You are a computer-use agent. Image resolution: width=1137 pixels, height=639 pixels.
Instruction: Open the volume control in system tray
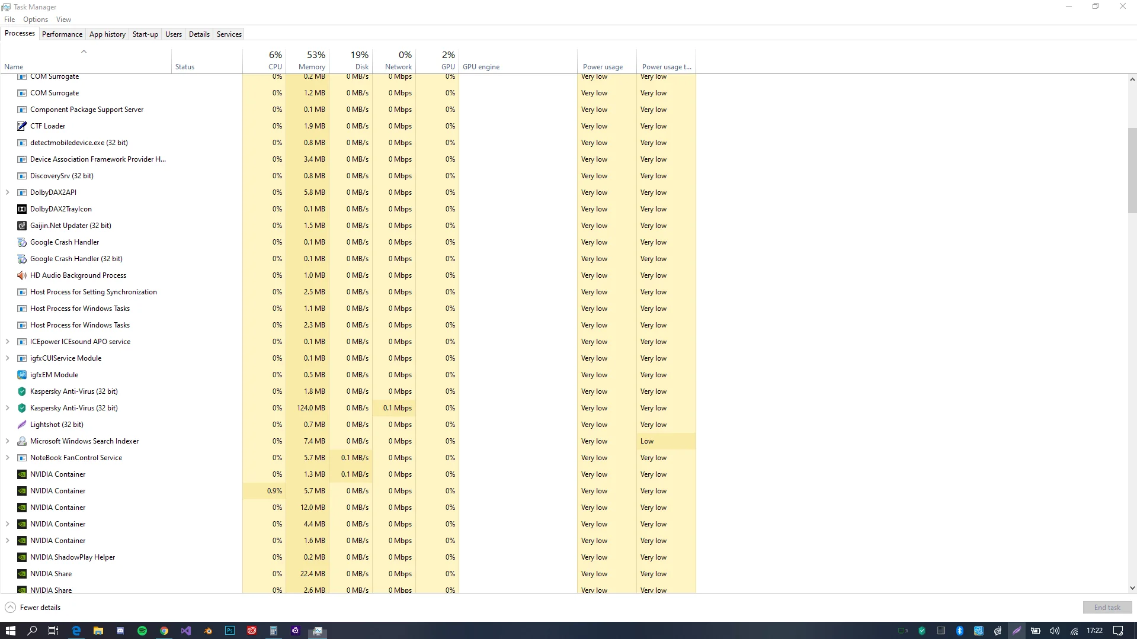[x=1055, y=631]
